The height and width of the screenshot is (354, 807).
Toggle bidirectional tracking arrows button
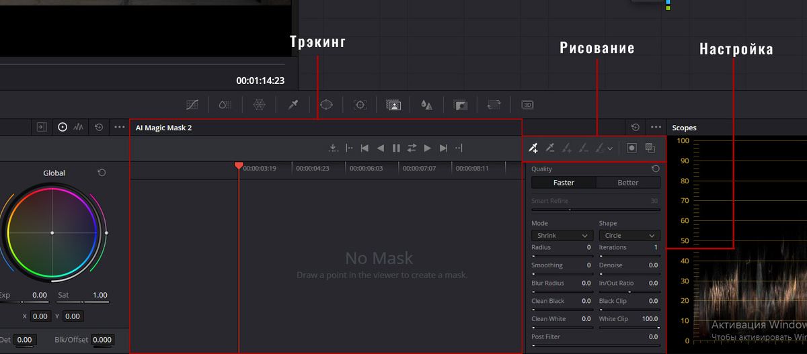tap(412, 148)
